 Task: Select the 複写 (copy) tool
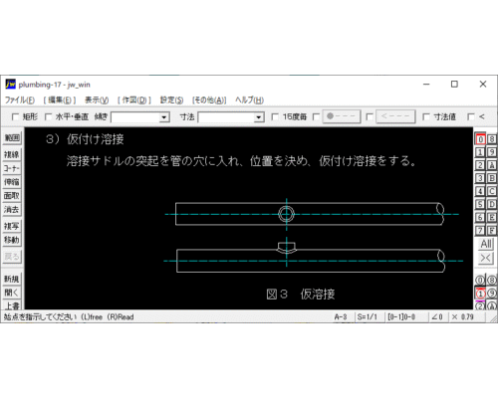[12, 226]
